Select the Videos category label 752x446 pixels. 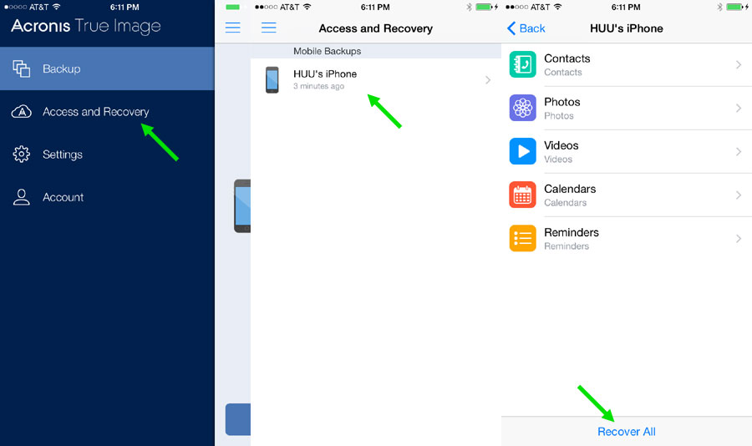(561, 145)
